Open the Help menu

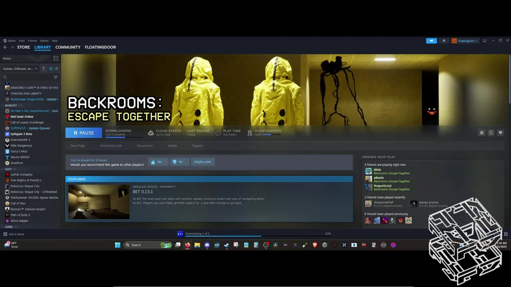click(55, 41)
